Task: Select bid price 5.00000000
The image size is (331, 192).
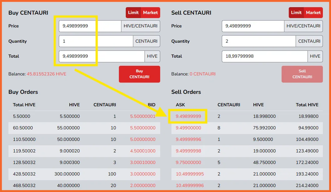Action: tap(143, 139)
